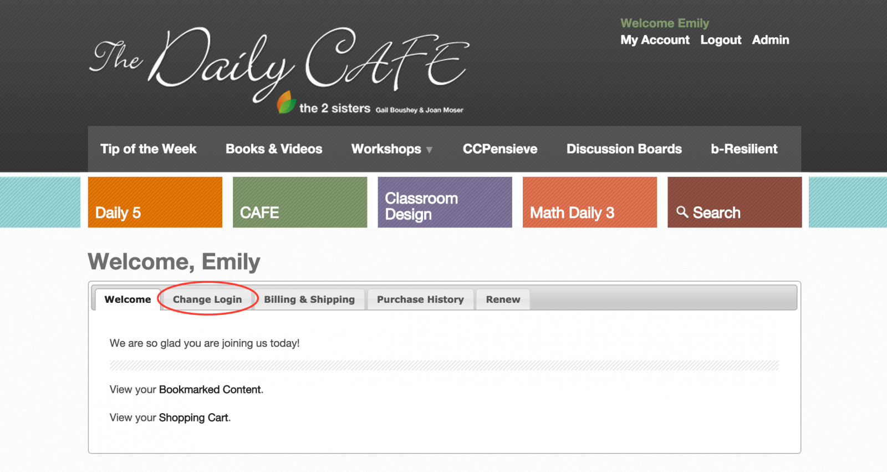Open Discussion Boards

(624, 149)
